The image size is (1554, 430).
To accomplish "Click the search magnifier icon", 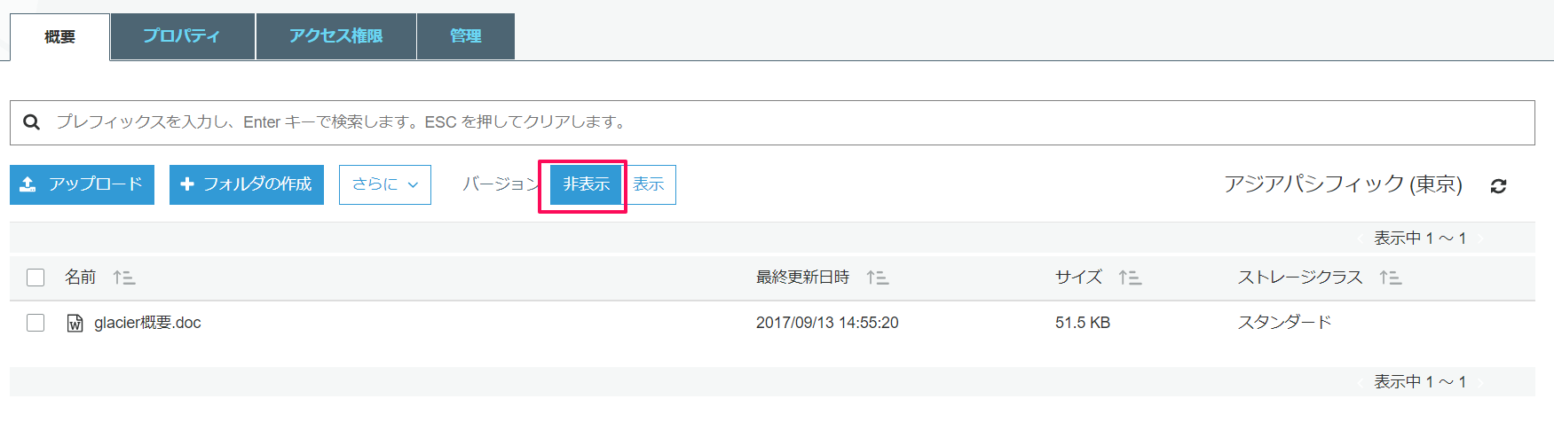I will point(31,122).
